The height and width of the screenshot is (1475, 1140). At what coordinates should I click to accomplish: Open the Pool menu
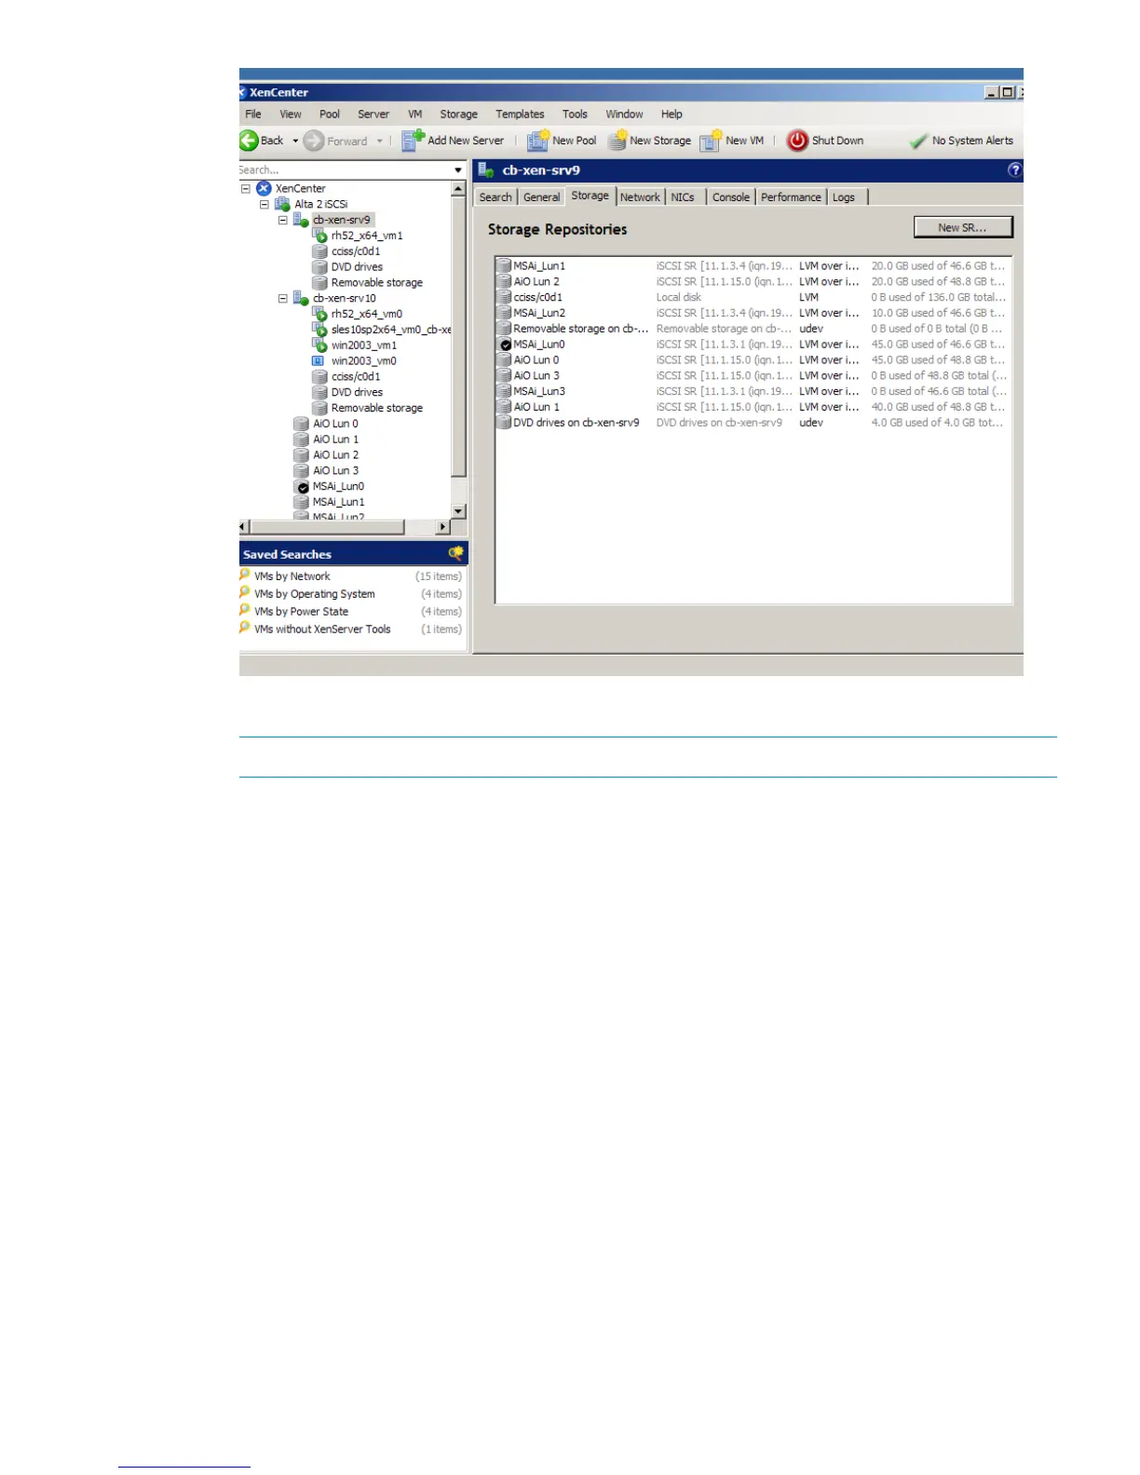[x=330, y=114]
